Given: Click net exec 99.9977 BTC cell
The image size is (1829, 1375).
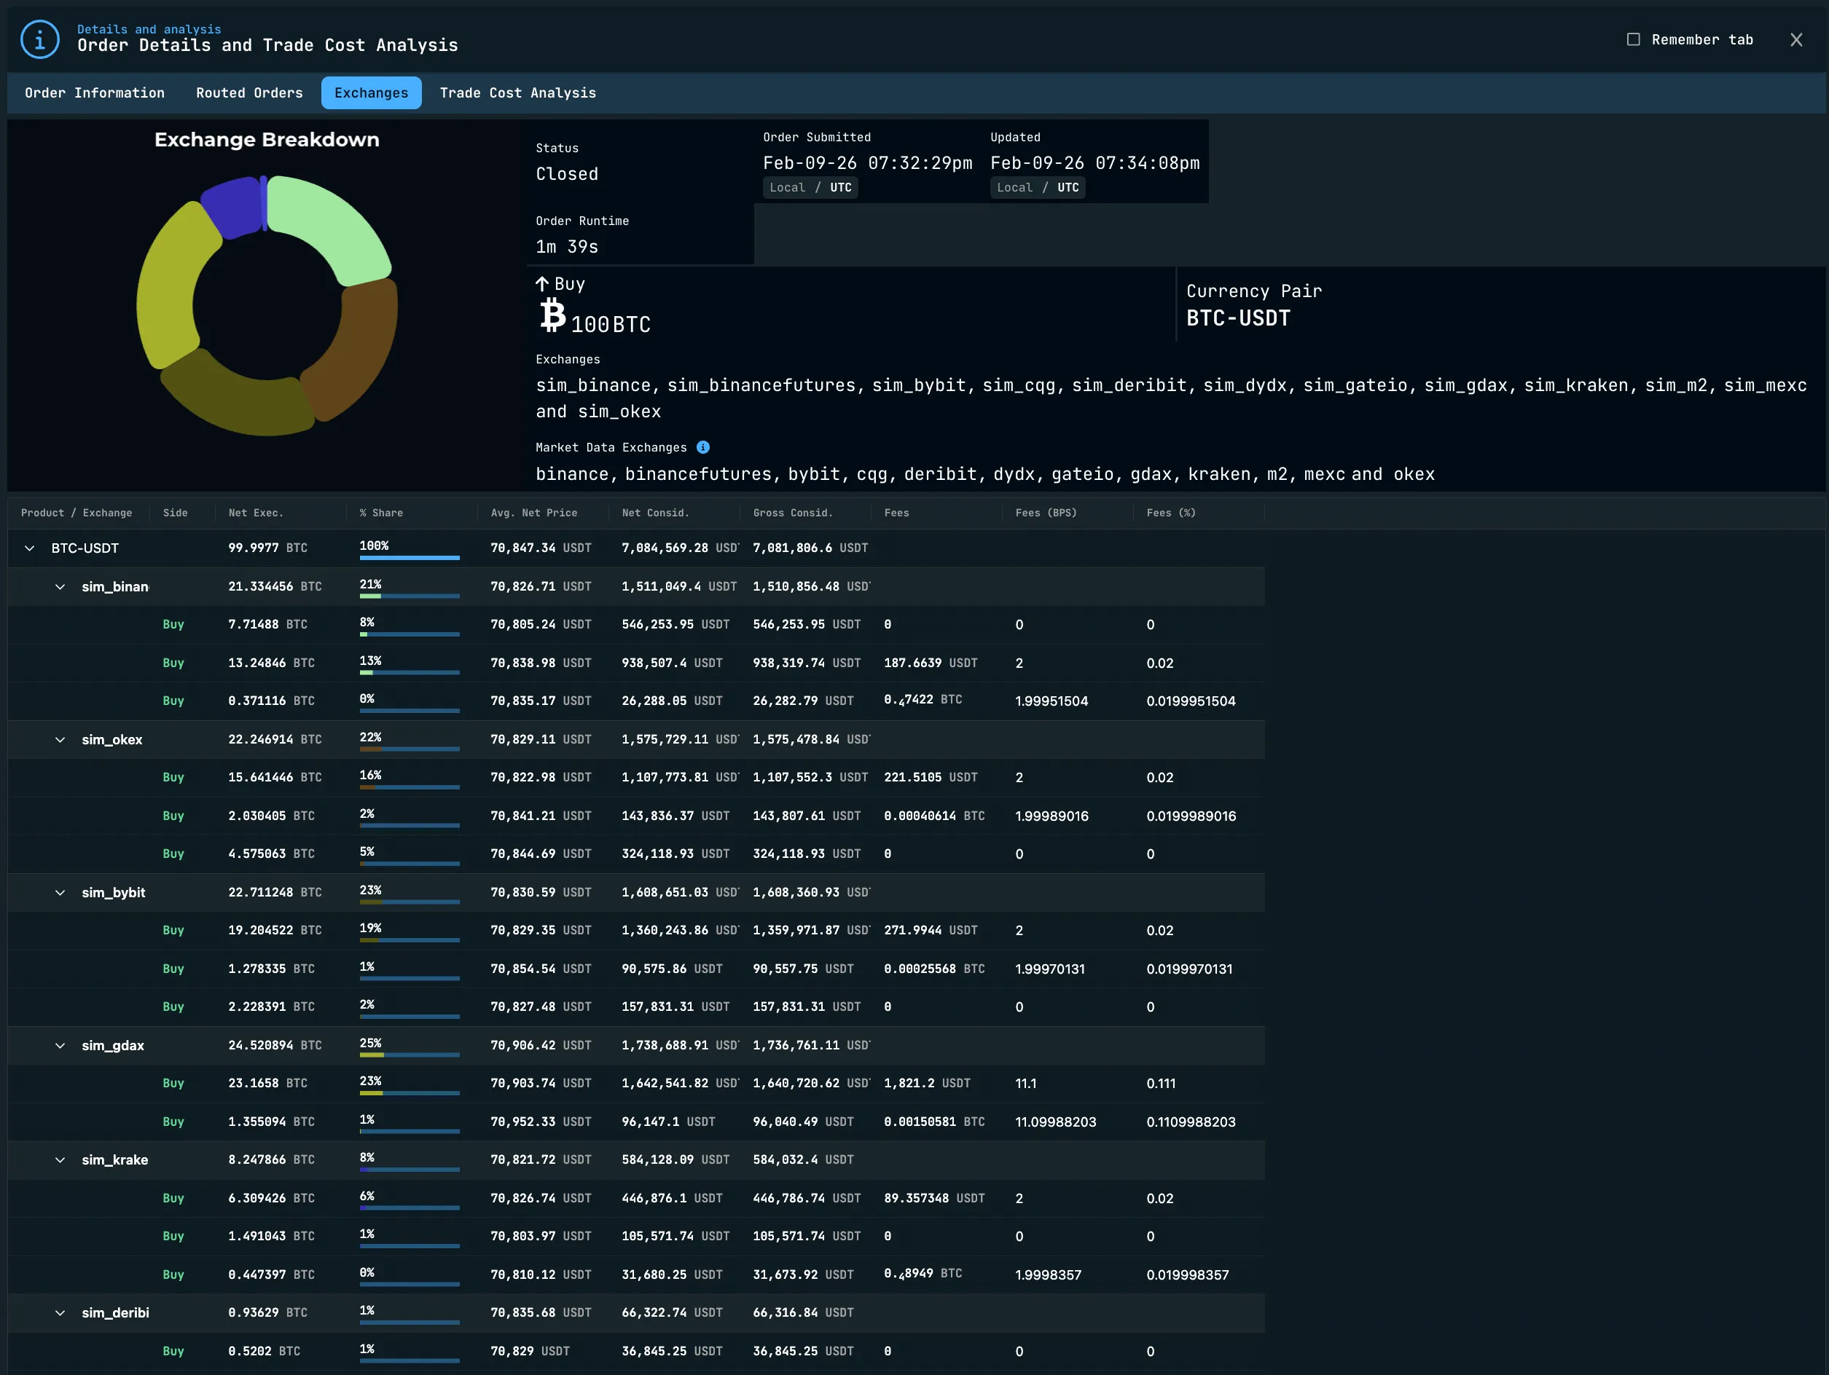Looking at the screenshot, I should click(x=267, y=548).
